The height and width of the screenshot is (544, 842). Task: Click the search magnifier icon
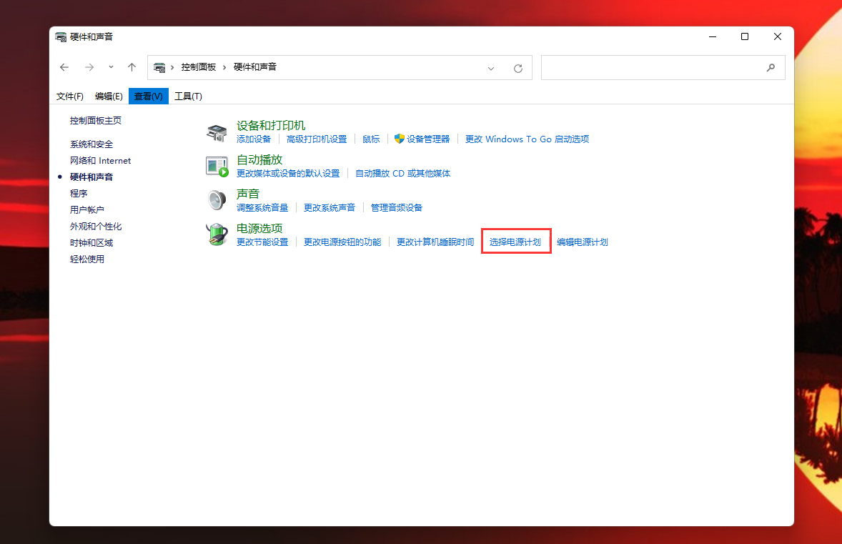pos(770,67)
